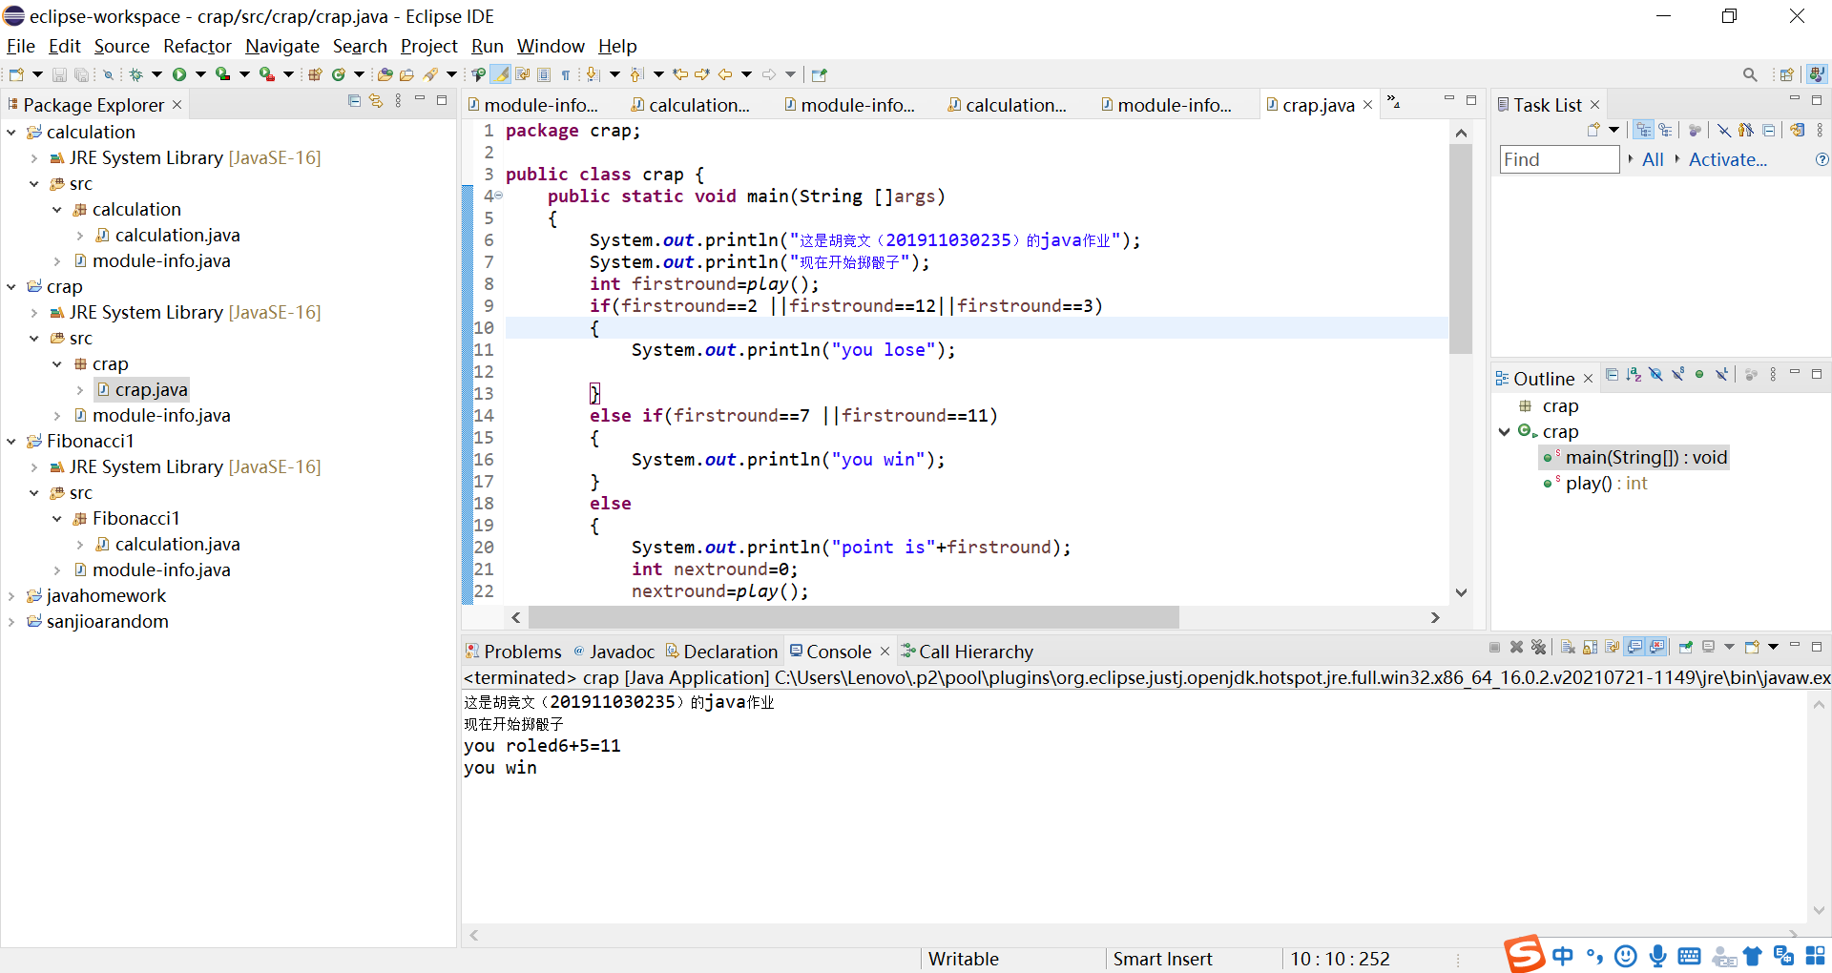1832x973 pixels.
Task: Switch to the Call Hierarchy tab
Action: coord(967,652)
